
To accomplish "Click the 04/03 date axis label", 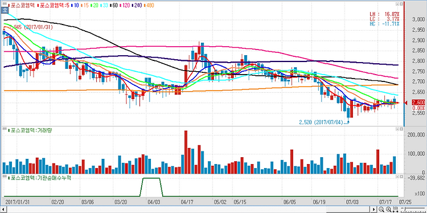I will pyautogui.click(x=153, y=202).
